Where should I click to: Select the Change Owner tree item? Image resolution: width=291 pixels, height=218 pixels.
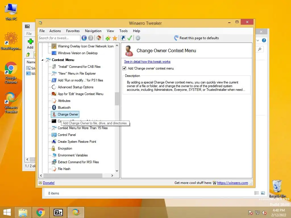[65, 114]
